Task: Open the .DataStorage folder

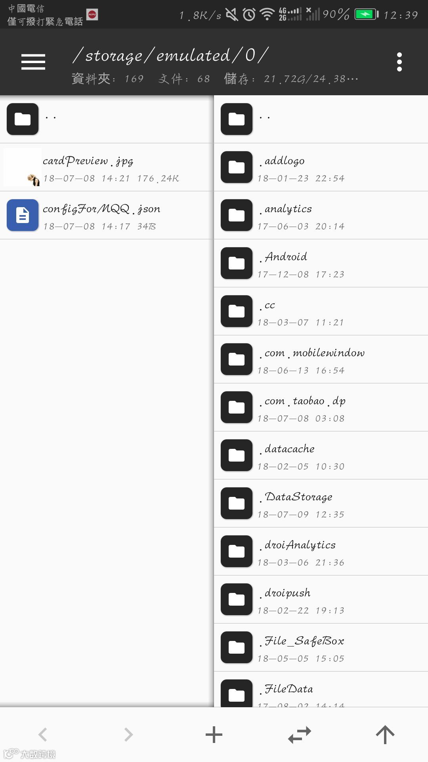Action: tap(321, 503)
